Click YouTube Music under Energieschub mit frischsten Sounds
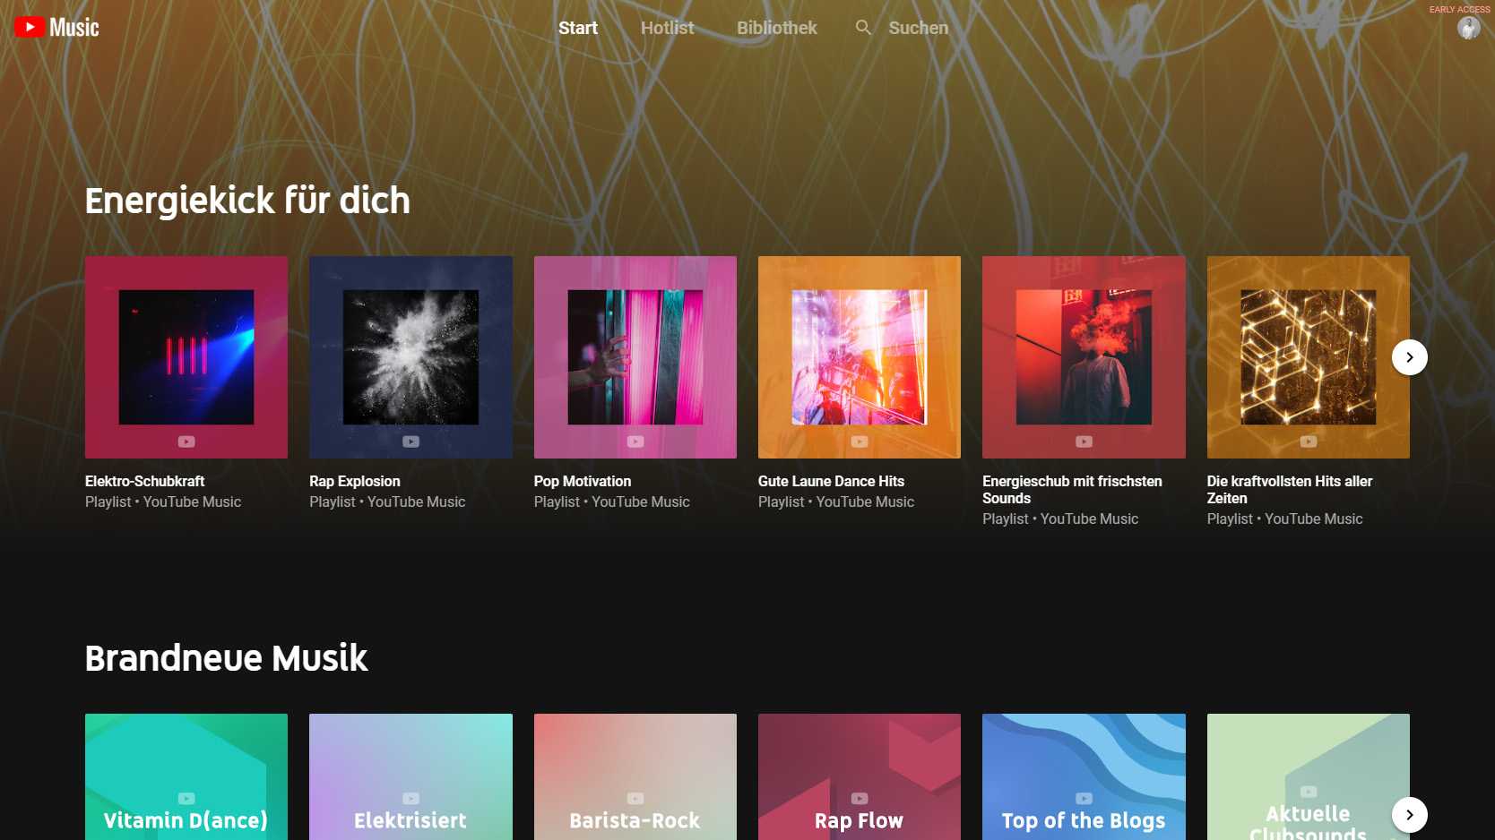This screenshot has height=840, width=1495. 1089,519
